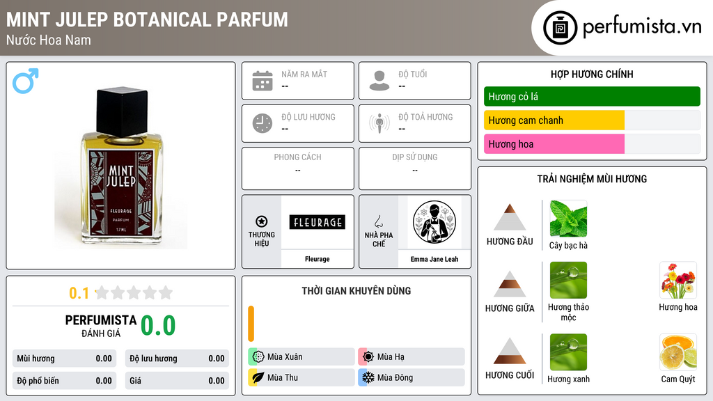Click the Hương giữa label text
Image resolution: width=713 pixels, height=401 pixels.
[510, 308]
